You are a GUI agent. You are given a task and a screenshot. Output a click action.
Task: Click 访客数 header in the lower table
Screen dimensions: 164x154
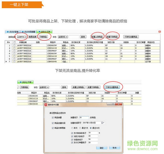tap(107, 93)
